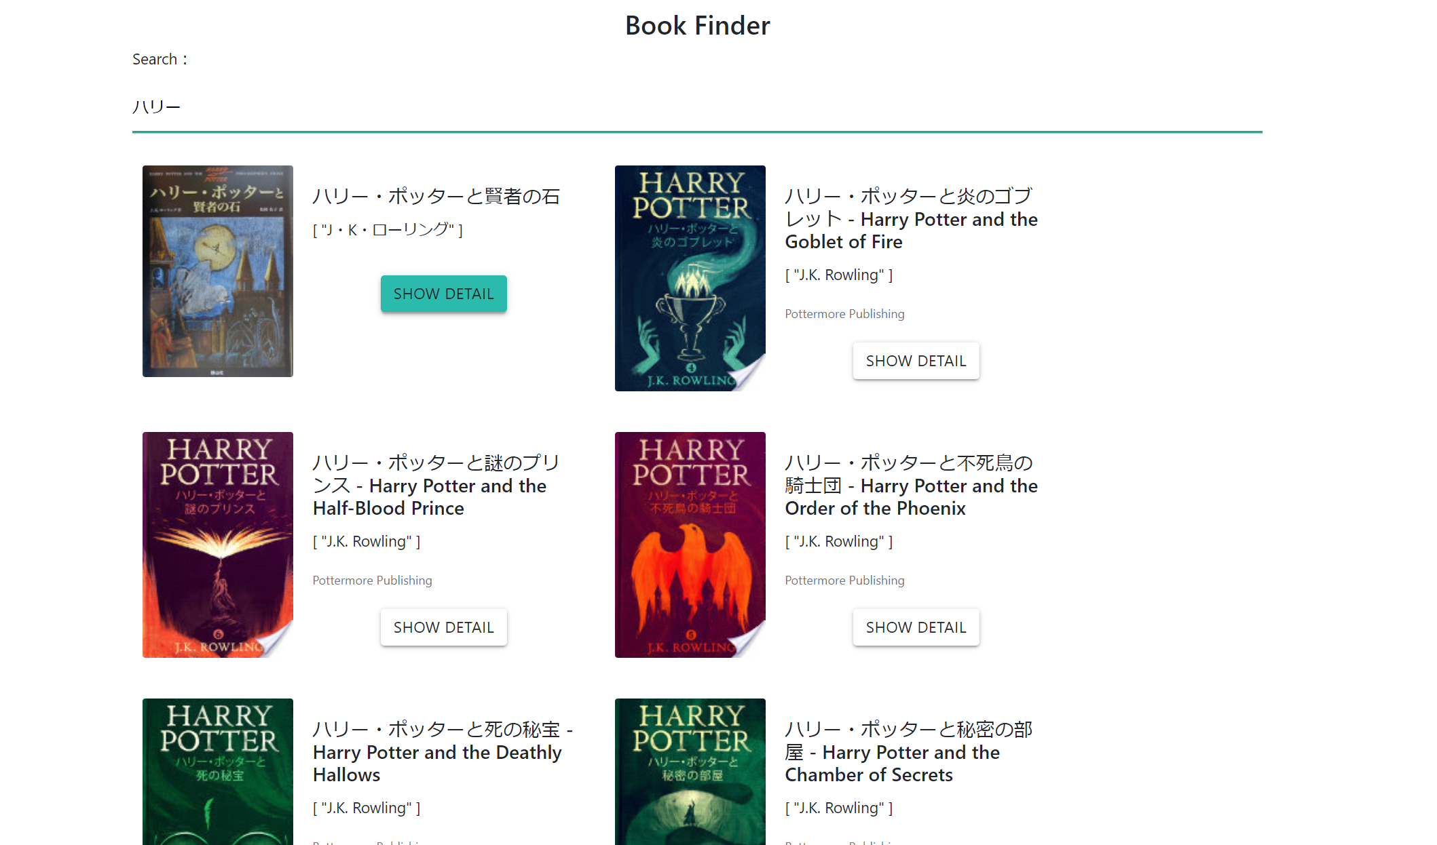Open the Deathly Hallows cover image

click(218, 772)
